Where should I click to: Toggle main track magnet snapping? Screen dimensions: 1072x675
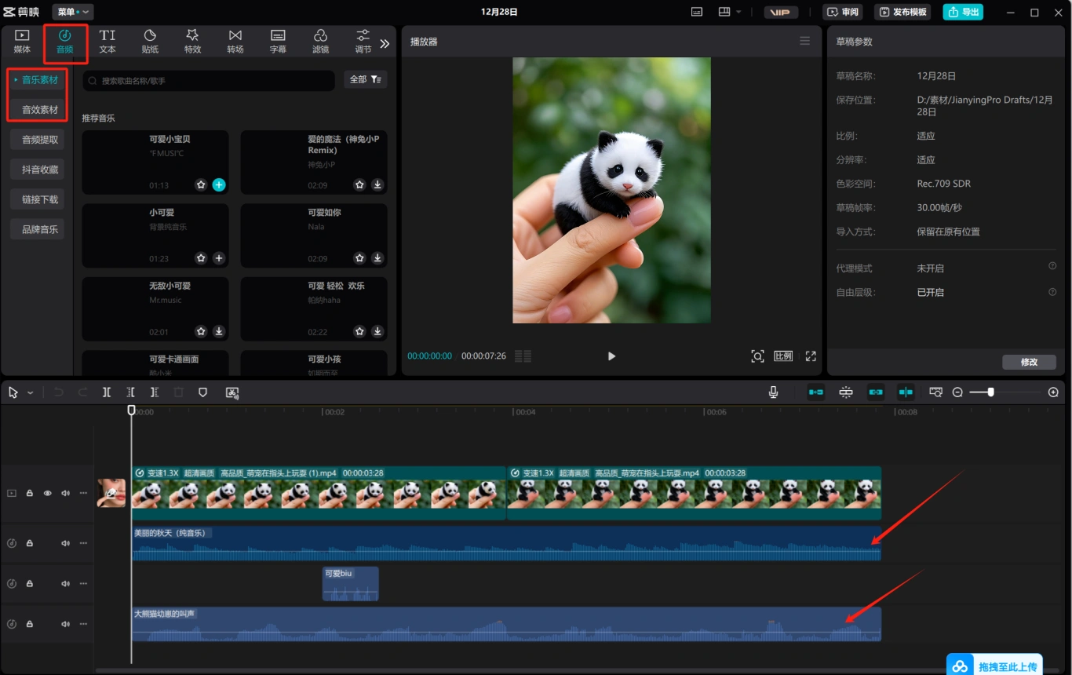click(x=816, y=392)
